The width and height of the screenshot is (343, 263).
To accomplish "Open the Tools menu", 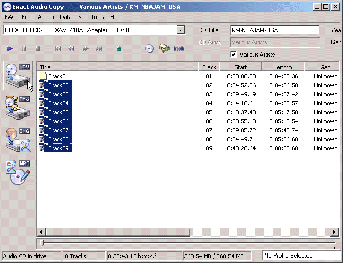I will coord(98,17).
